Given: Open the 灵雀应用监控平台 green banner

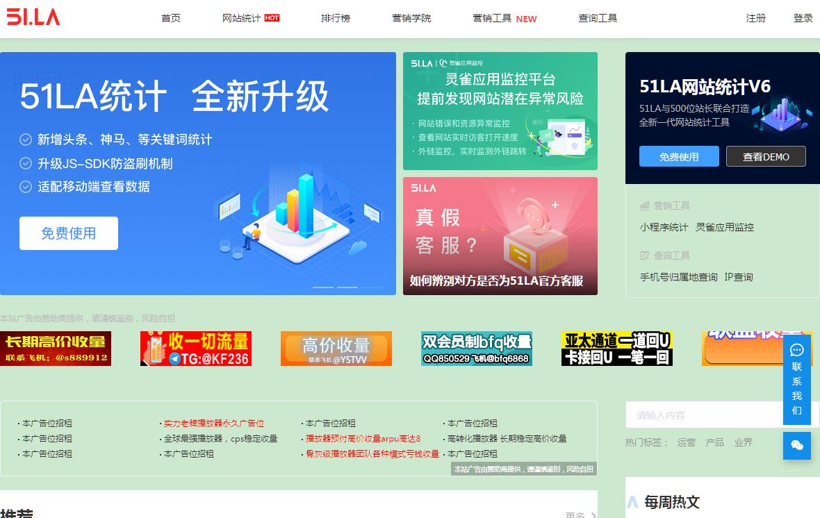Looking at the screenshot, I should (500, 111).
